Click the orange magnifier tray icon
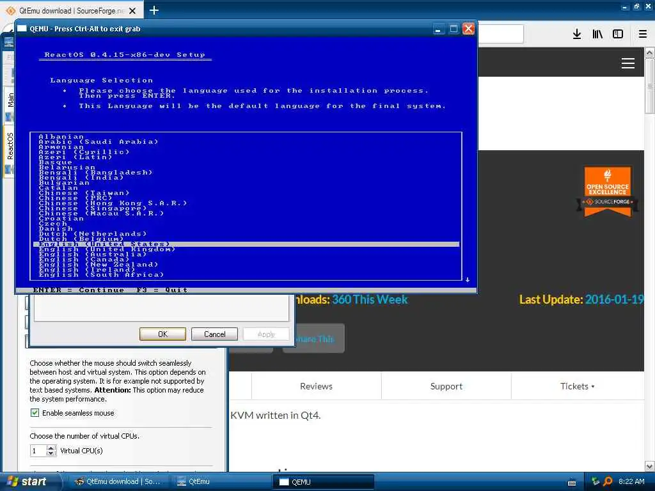The height and width of the screenshot is (491, 655). 608,481
